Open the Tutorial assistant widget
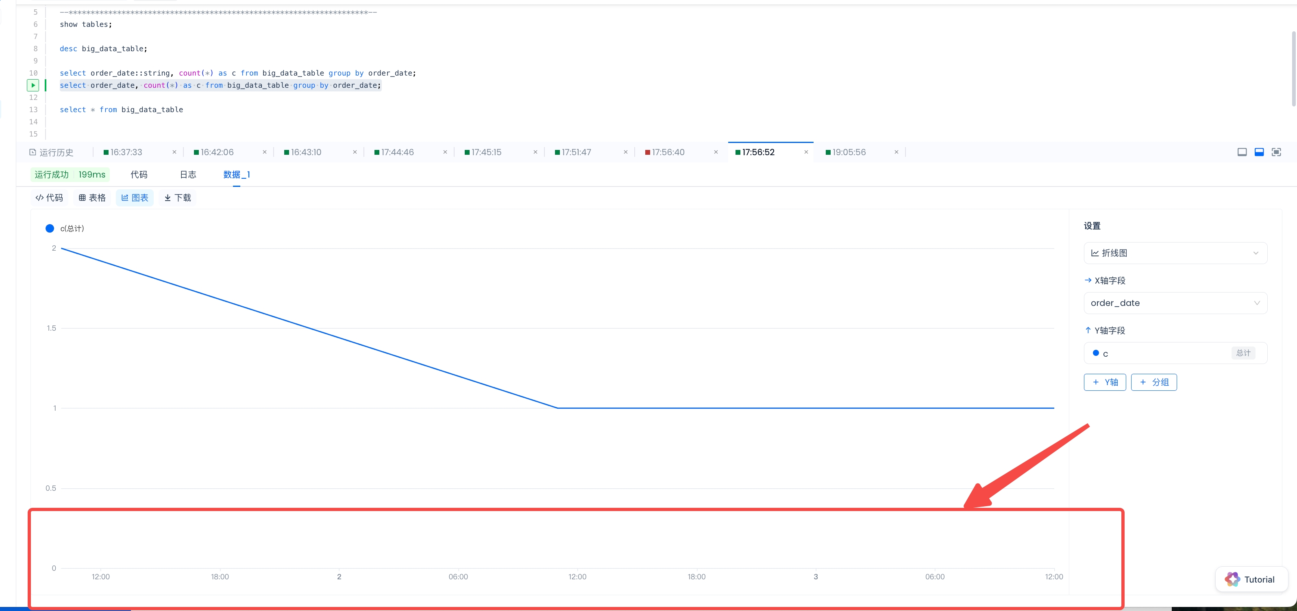The width and height of the screenshot is (1297, 611). pyautogui.click(x=1251, y=579)
